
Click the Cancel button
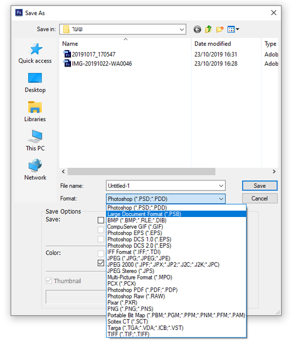point(259,198)
